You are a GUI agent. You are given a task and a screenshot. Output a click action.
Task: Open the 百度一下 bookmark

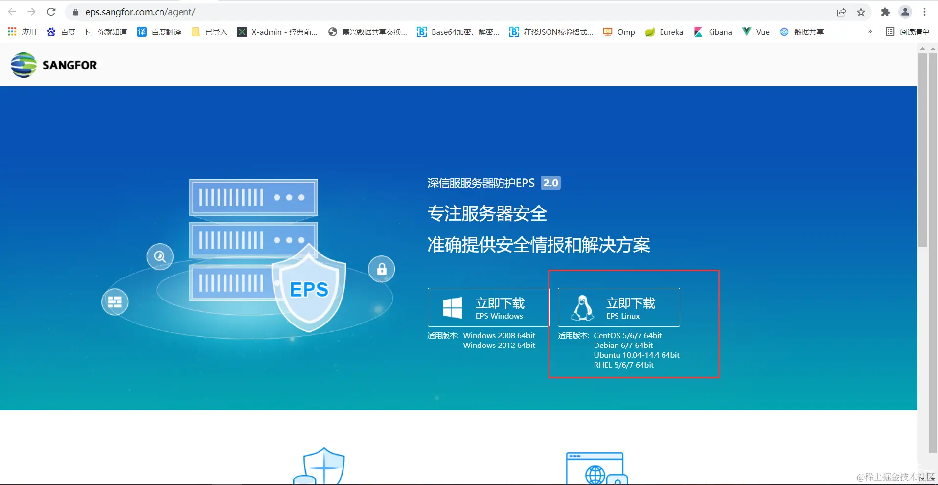click(87, 32)
